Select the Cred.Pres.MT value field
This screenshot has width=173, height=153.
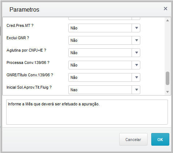click(100, 28)
